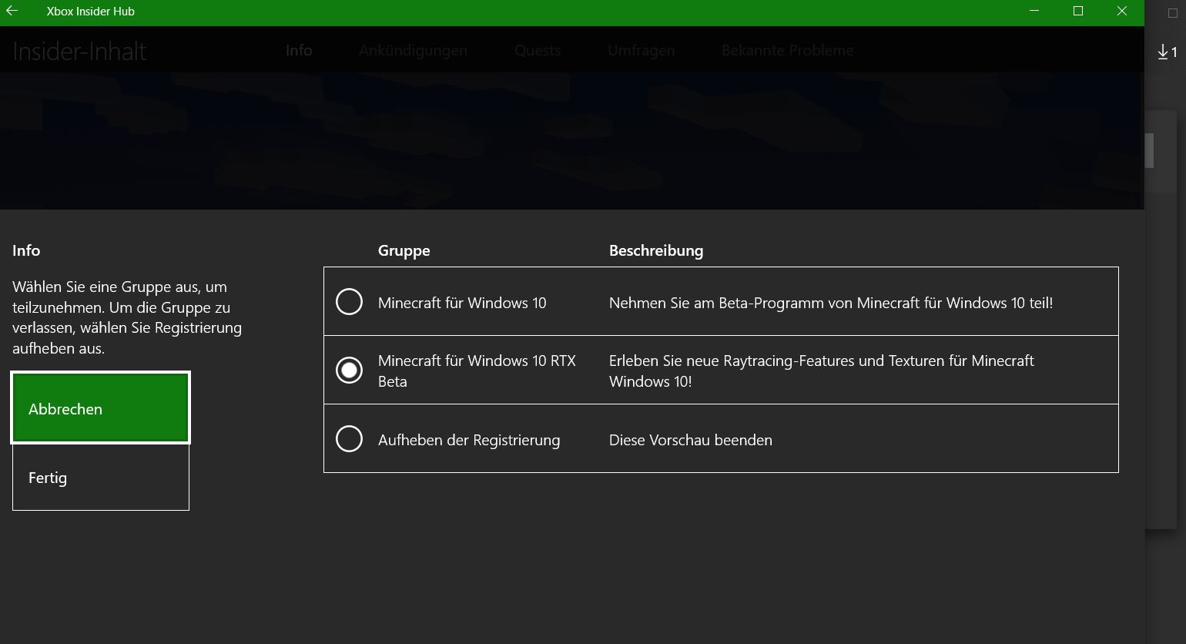Click the 'Minecraft für Windows 10' group label

click(462, 303)
